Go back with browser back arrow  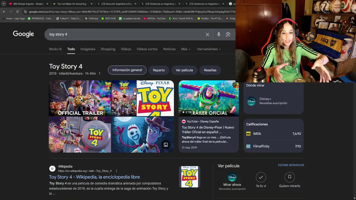pos(4,12)
